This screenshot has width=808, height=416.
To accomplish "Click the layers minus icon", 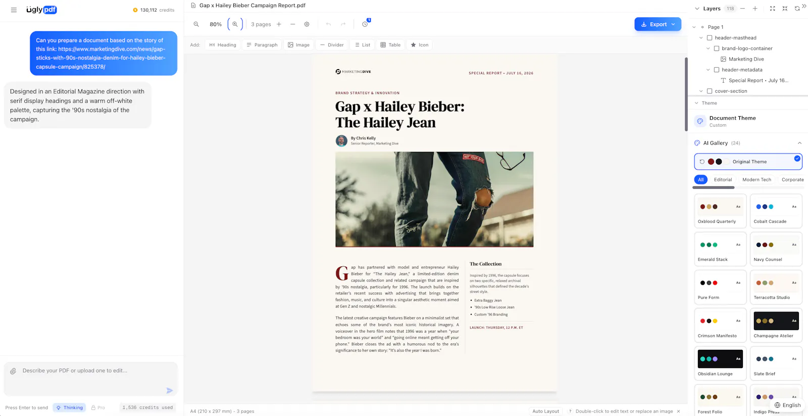I will point(742,9).
